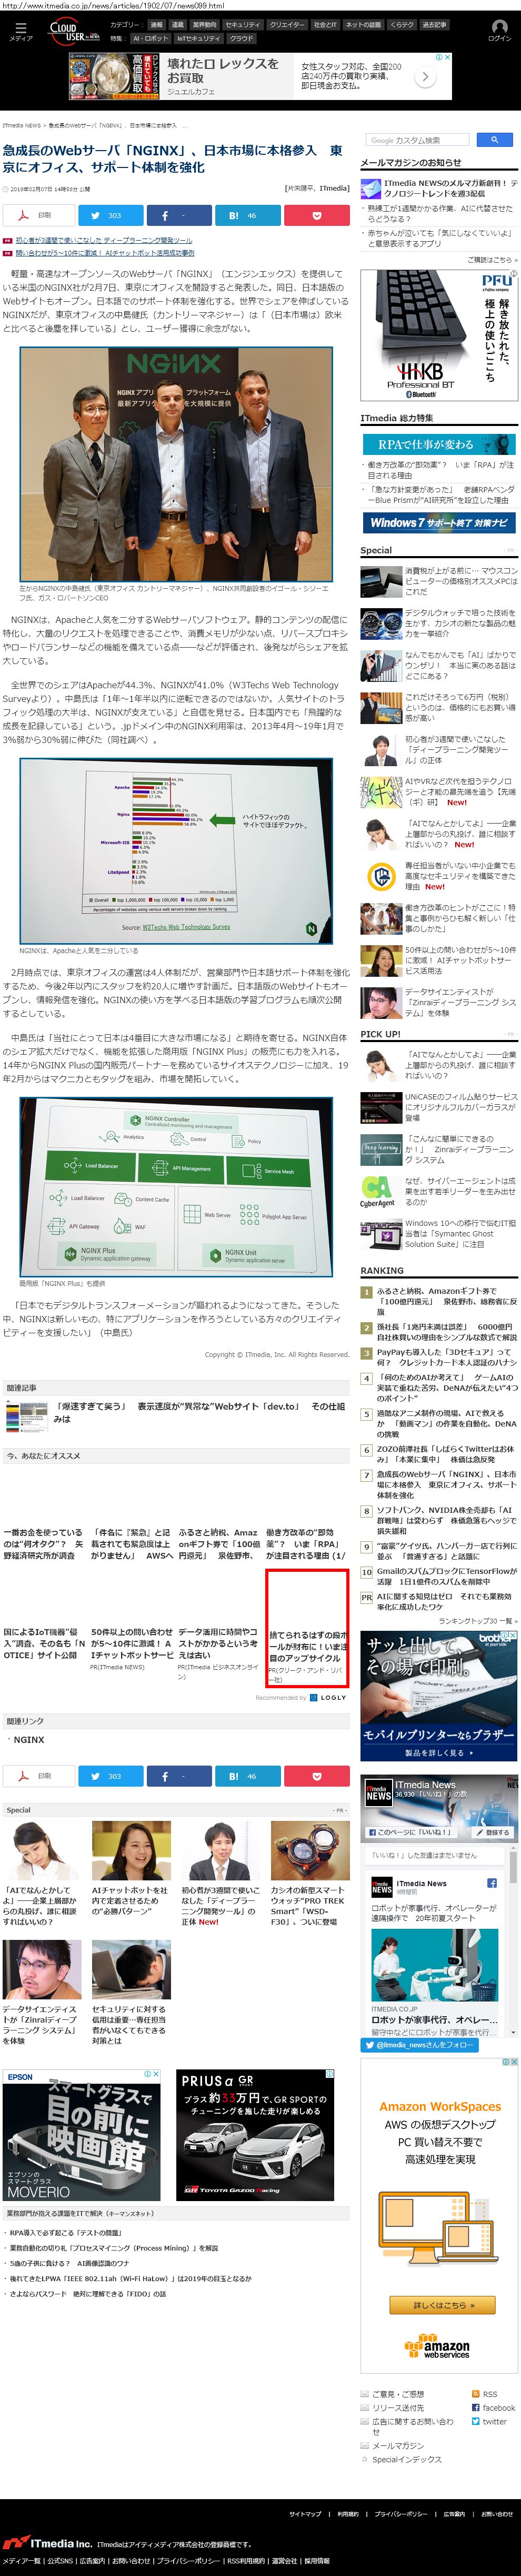Open RPA導入で必ず起こる「テストの問題」 link

tap(65, 2232)
